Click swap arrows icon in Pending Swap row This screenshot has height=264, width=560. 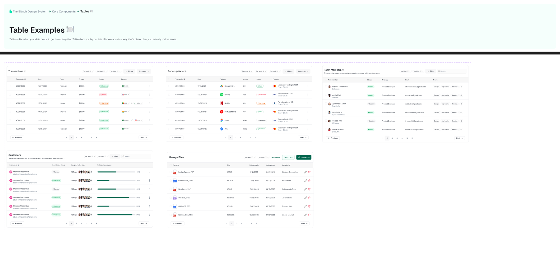132,103
